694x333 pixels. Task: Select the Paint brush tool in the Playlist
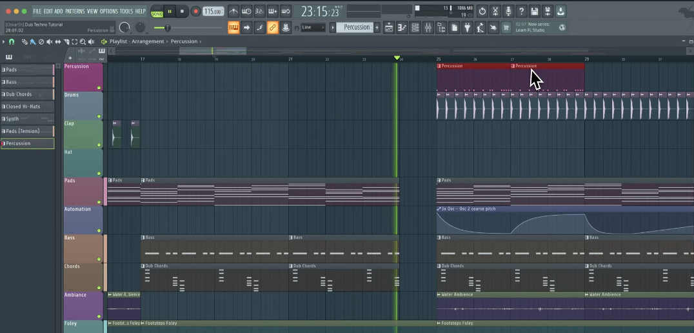[33, 41]
